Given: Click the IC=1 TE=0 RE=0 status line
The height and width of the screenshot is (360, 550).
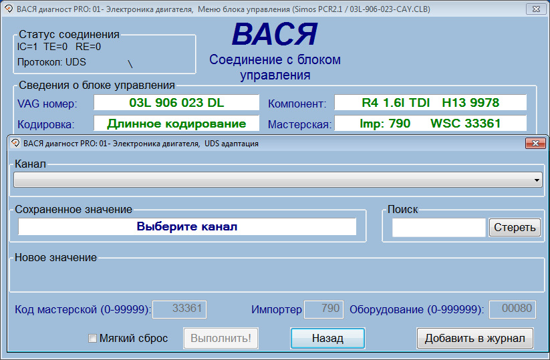Looking at the screenshot, I should pyautogui.click(x=59, y=47).
